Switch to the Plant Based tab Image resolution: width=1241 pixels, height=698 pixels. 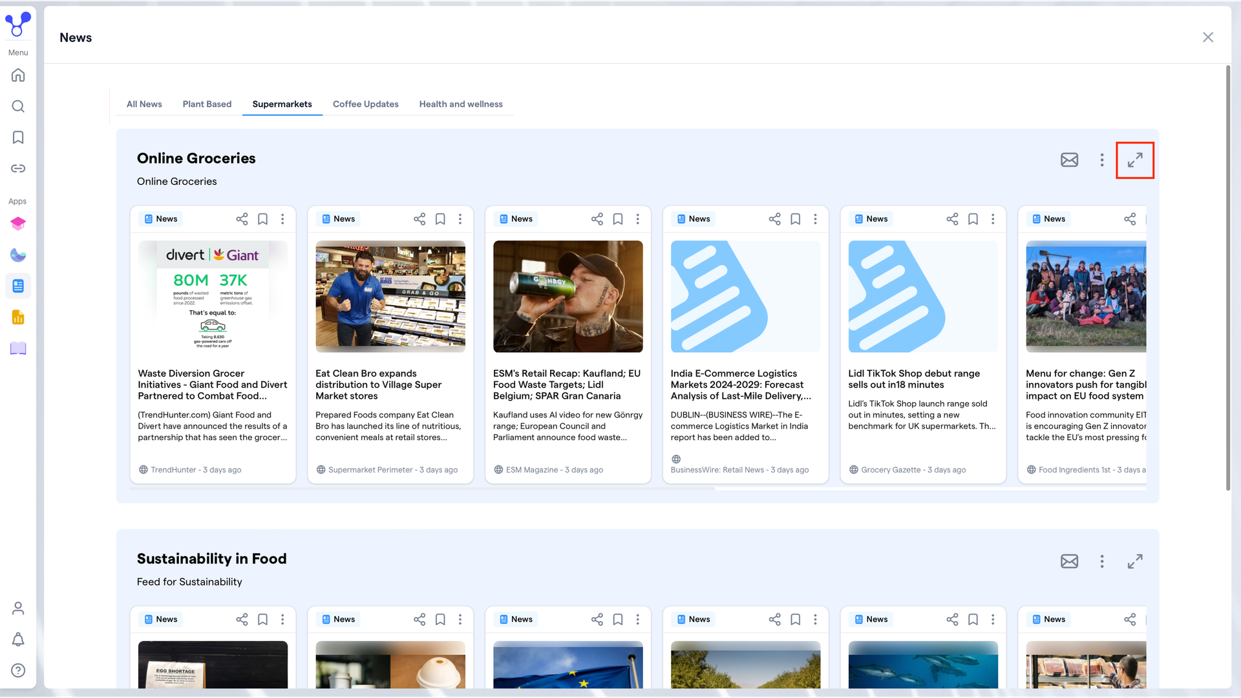(207, 104)
